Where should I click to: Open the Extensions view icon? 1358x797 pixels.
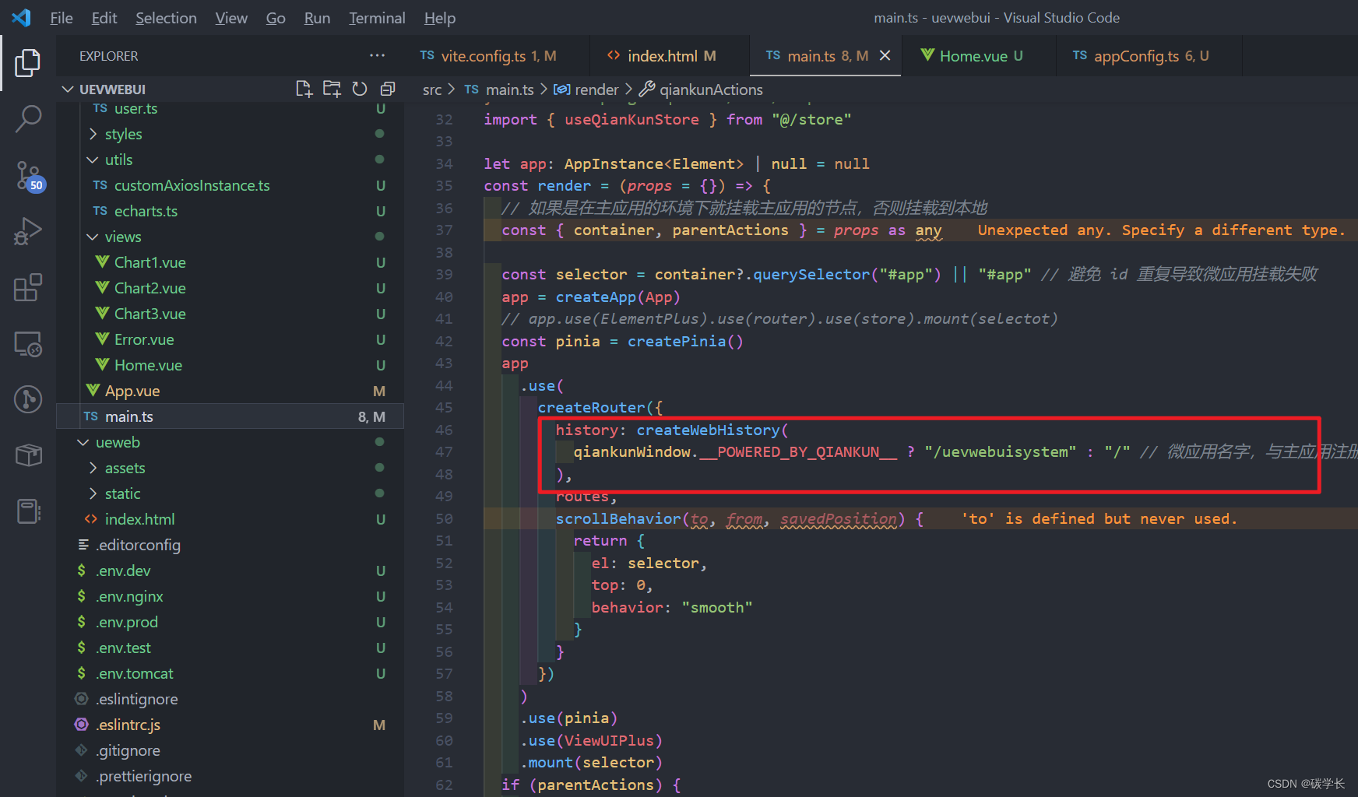[28, 287]
